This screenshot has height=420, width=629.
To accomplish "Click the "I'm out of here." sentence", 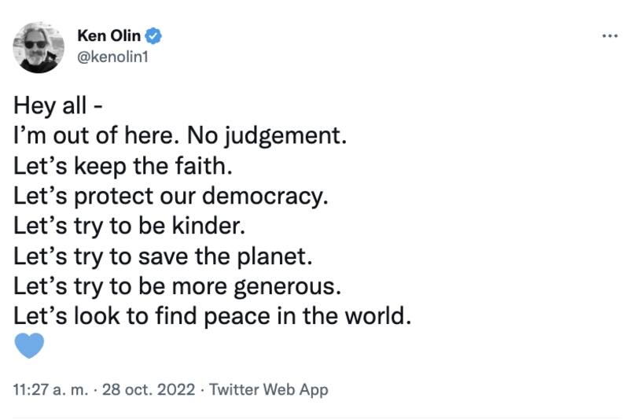I will 97,135.
